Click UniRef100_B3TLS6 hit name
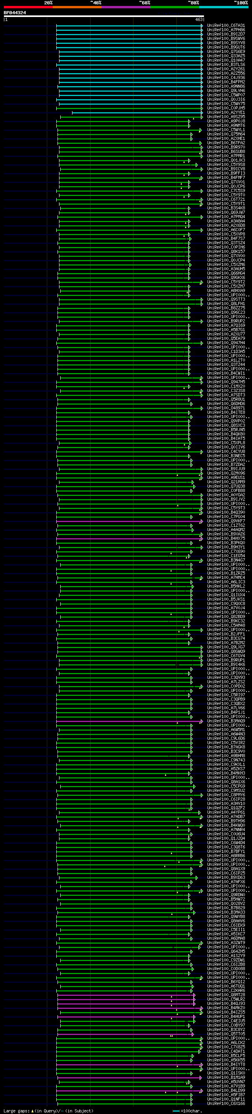 coord(226,64)
